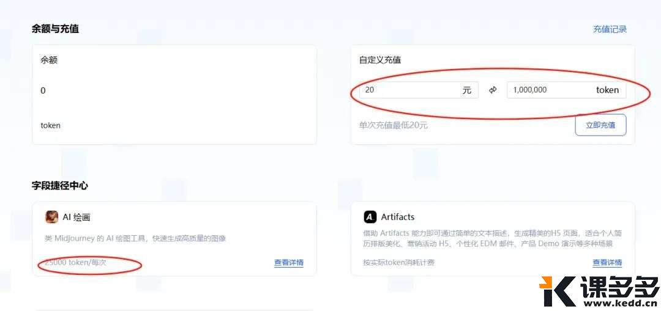Click the Artifacts description about H5 pages
661x311 pixels.
(492, 238)
